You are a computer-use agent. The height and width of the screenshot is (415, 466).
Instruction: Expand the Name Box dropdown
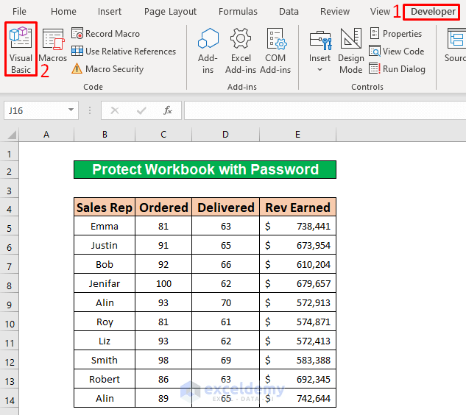click(71, 110)
